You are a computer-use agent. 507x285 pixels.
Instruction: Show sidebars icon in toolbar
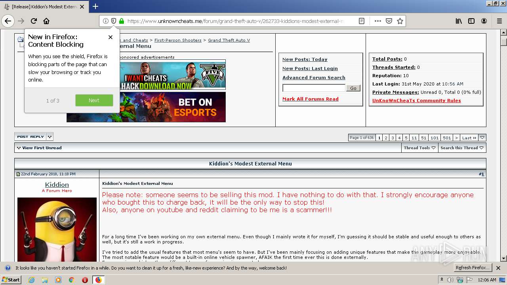pos(471,21)
